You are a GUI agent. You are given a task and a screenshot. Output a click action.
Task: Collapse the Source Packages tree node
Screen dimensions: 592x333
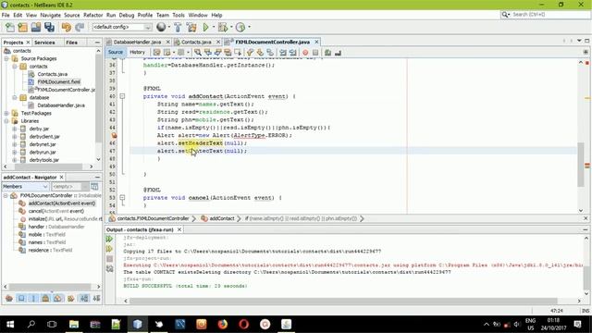6,58
